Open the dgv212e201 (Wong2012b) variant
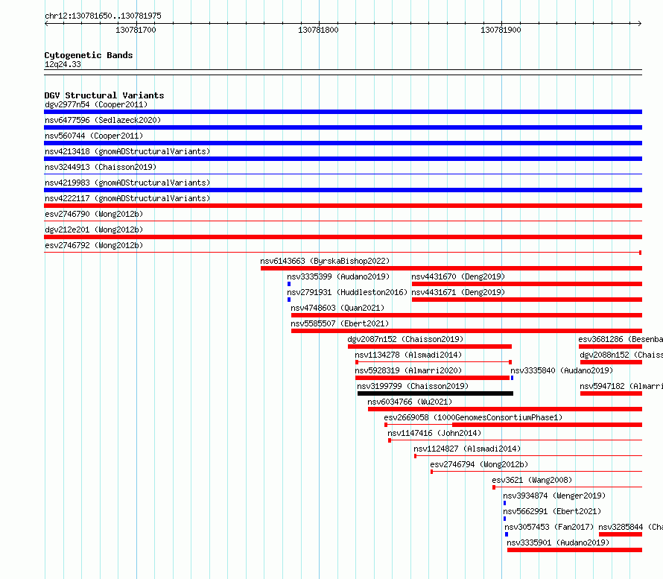 point(94,230)
